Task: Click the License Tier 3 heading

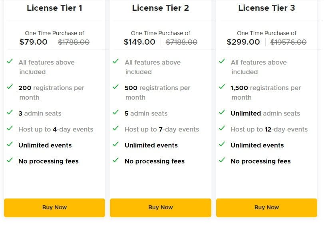Action: pos(266,8)
